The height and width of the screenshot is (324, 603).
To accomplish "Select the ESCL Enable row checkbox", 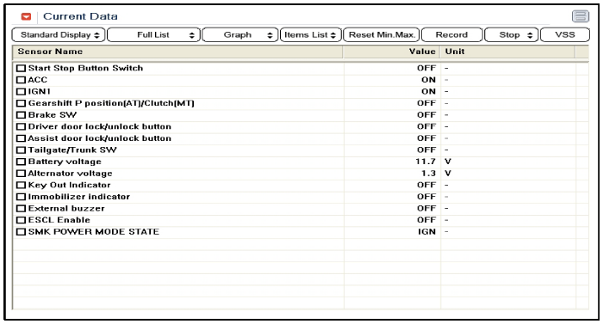I will [22, 220].
